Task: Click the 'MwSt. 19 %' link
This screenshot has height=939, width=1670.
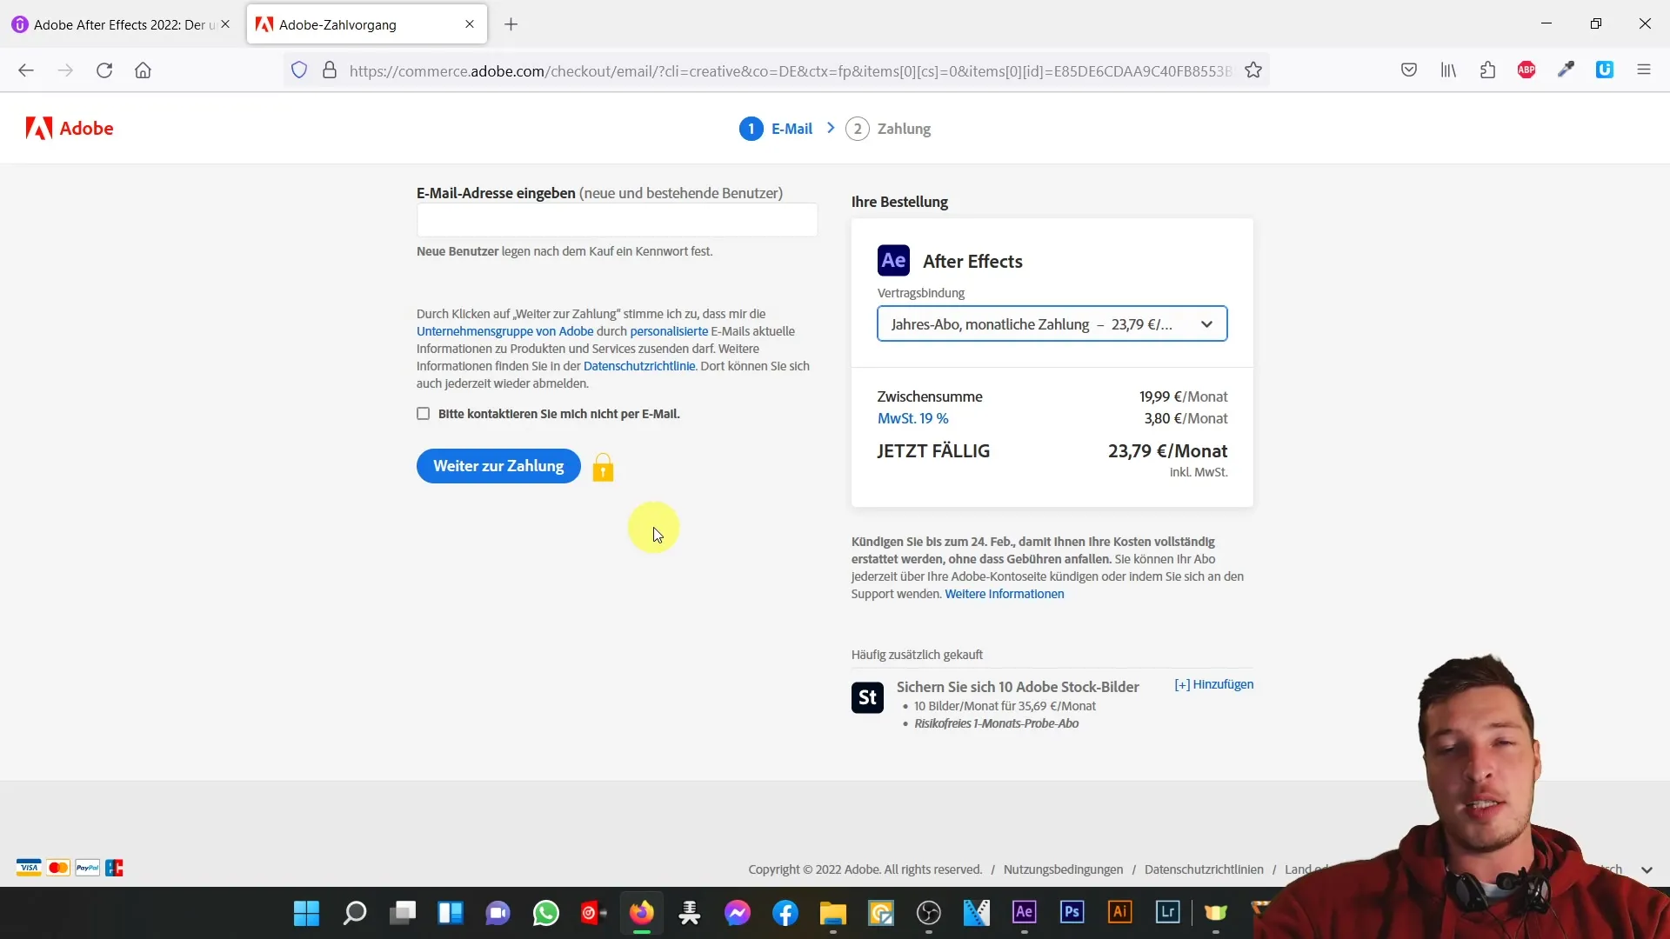Action: pyautogui.click(x=913, y=418)
